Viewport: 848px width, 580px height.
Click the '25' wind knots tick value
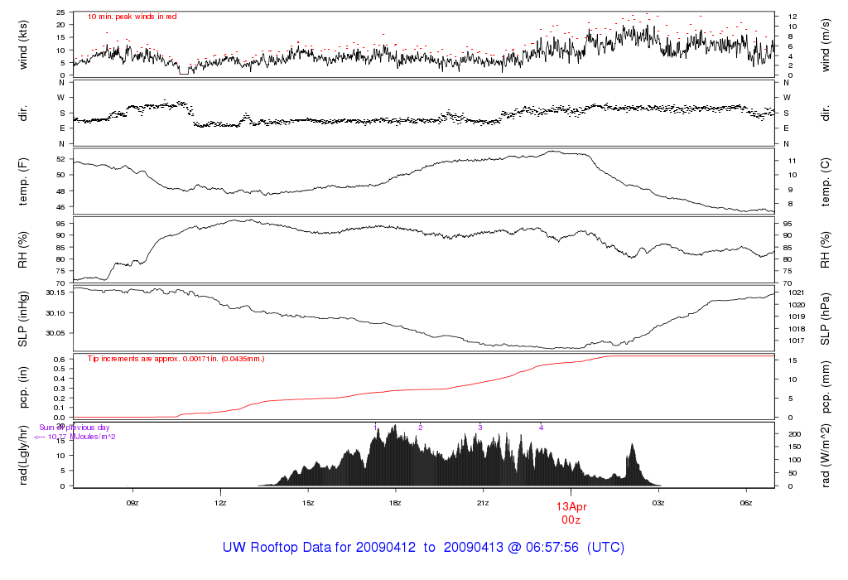tap(61, 12)
